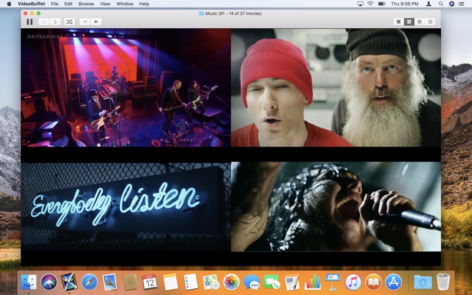Screen dimensions: 472x295
Task: Open Contacts from the Dock
Action: 130,283
